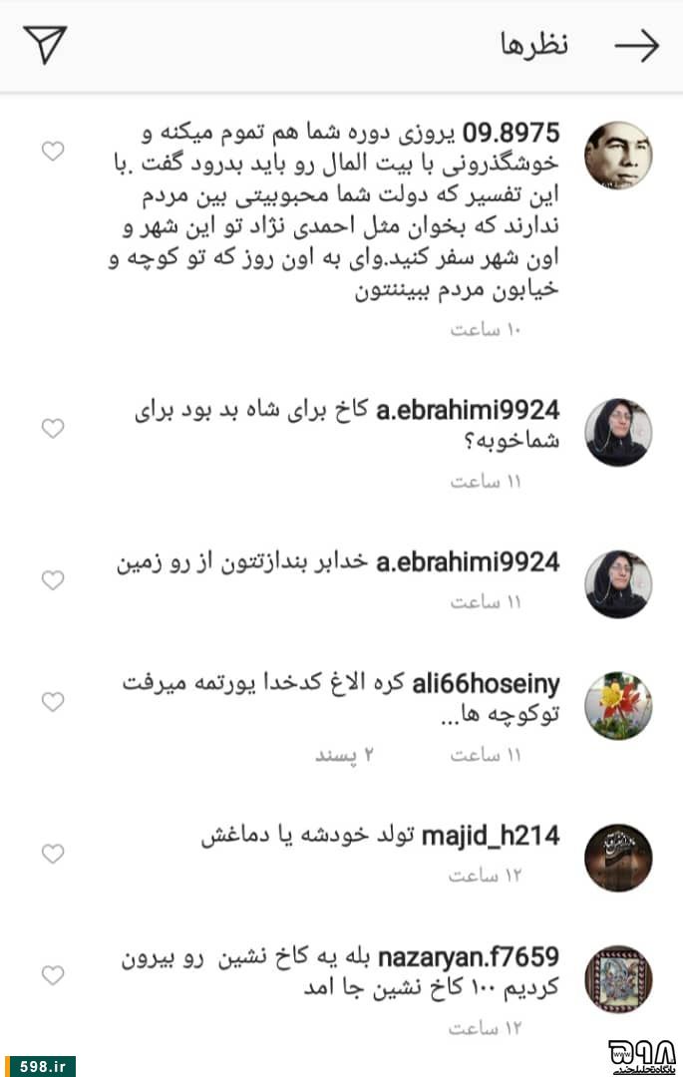Open username nazaryan.f7659 profile link
This screenshot has width=683, height=1077.
click(469, 956)
